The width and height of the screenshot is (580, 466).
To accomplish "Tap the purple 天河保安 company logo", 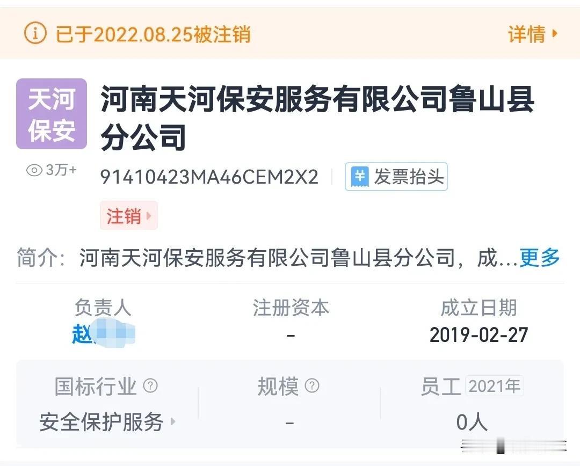I will pyautogui.click(x=52, y=114).
